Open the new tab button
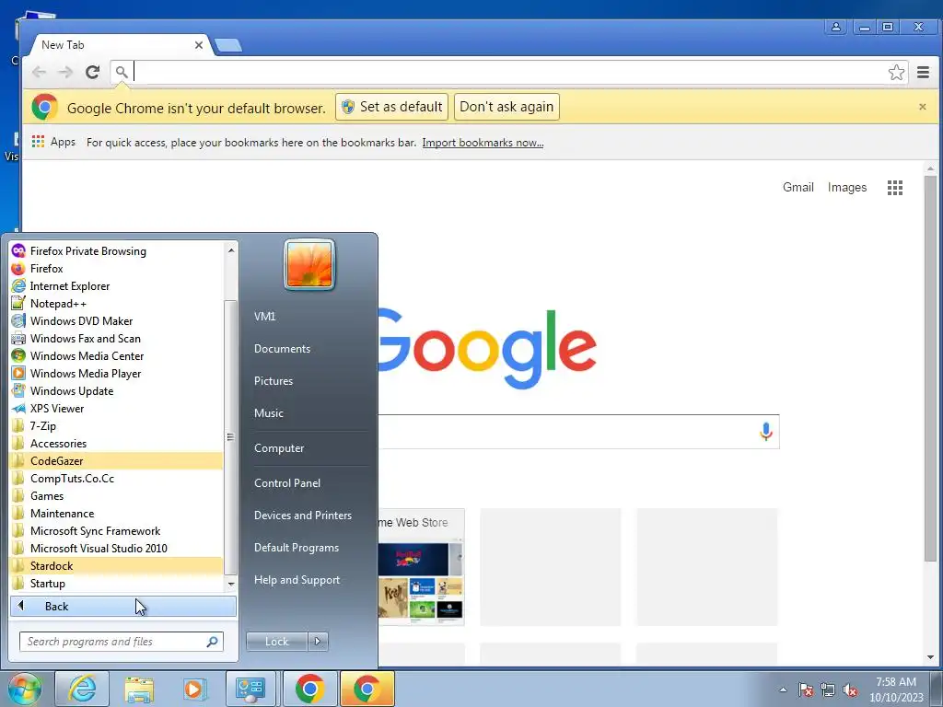 coord(228,45)
